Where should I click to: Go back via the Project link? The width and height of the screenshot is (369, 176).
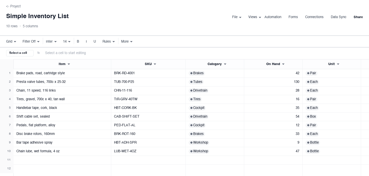coord(13,6)
